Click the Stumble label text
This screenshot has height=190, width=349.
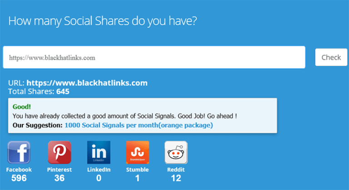click(137, 170)
